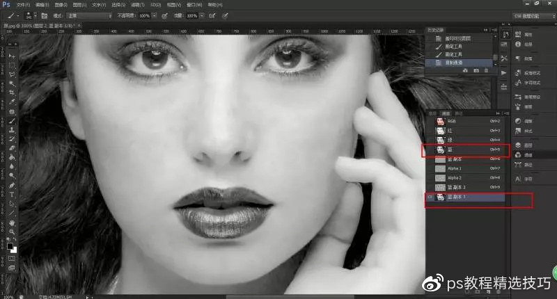Click the RGB channel thumbnail

pos(439,121)
